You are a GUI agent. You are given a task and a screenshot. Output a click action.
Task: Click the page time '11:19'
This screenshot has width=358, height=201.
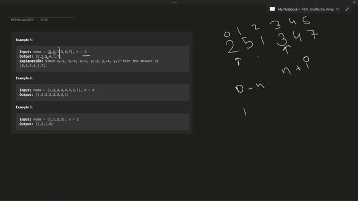tap(44, 20)
